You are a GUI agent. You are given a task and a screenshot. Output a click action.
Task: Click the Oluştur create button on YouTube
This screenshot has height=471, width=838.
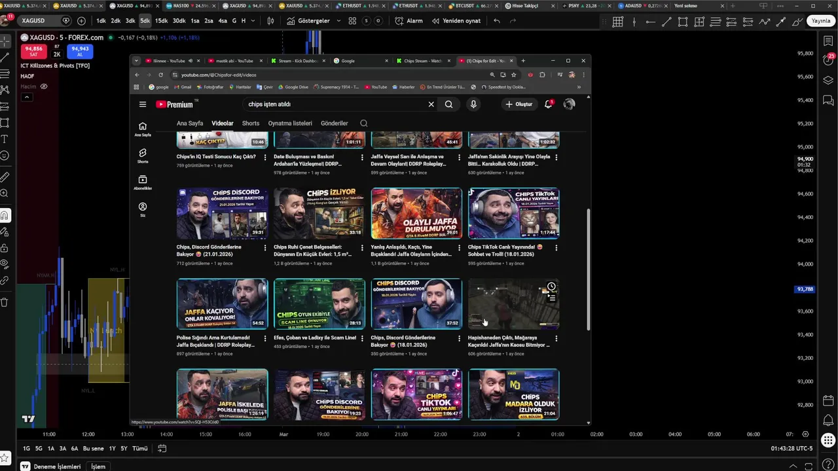(519, 104)
